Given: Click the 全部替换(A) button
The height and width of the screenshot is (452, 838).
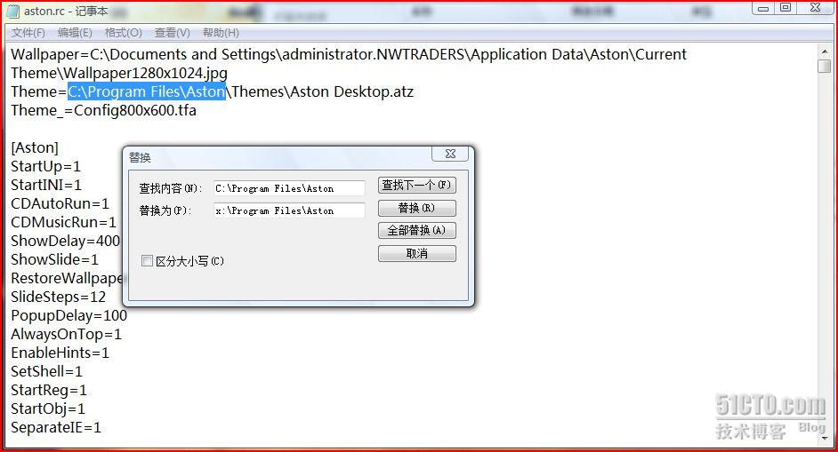Looking at the screenshot, I should pyautogui.click(x=417, y=231).
